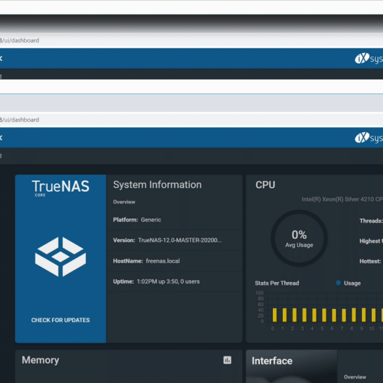
Task: Click the HostName freenas.local value
Action: 162,261
